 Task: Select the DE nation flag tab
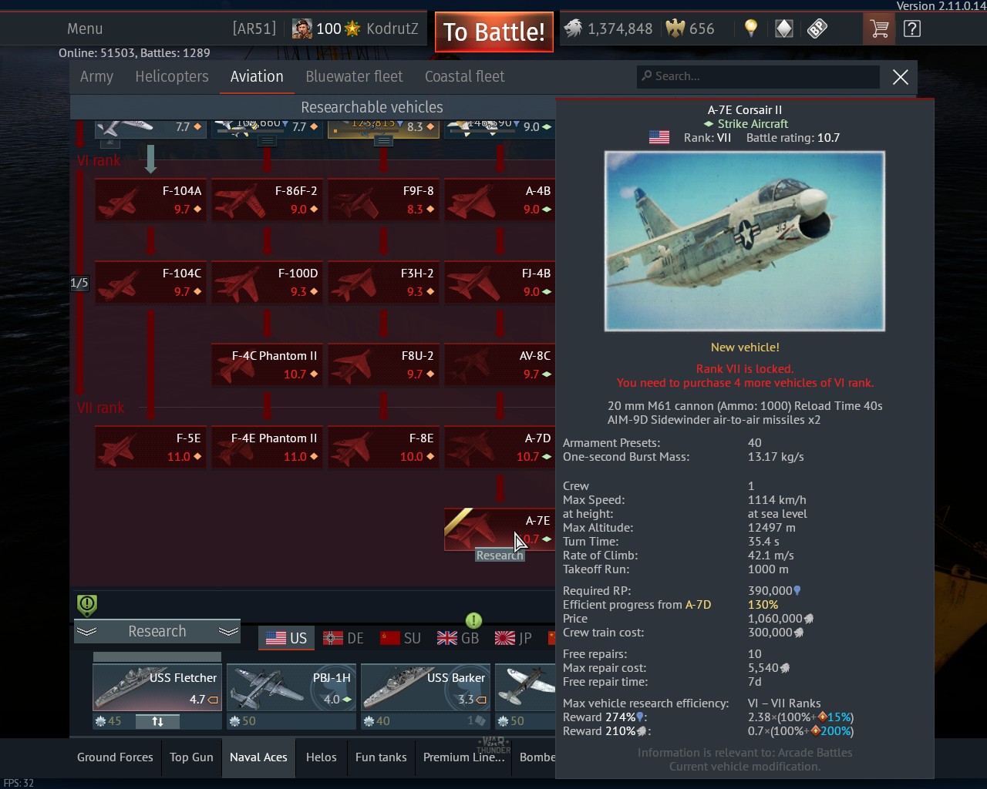point(343,638)
